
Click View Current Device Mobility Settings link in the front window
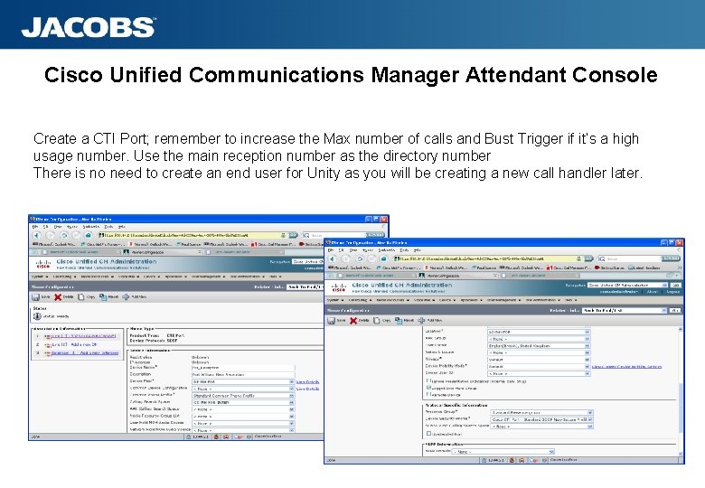click(x=626, y=367)
